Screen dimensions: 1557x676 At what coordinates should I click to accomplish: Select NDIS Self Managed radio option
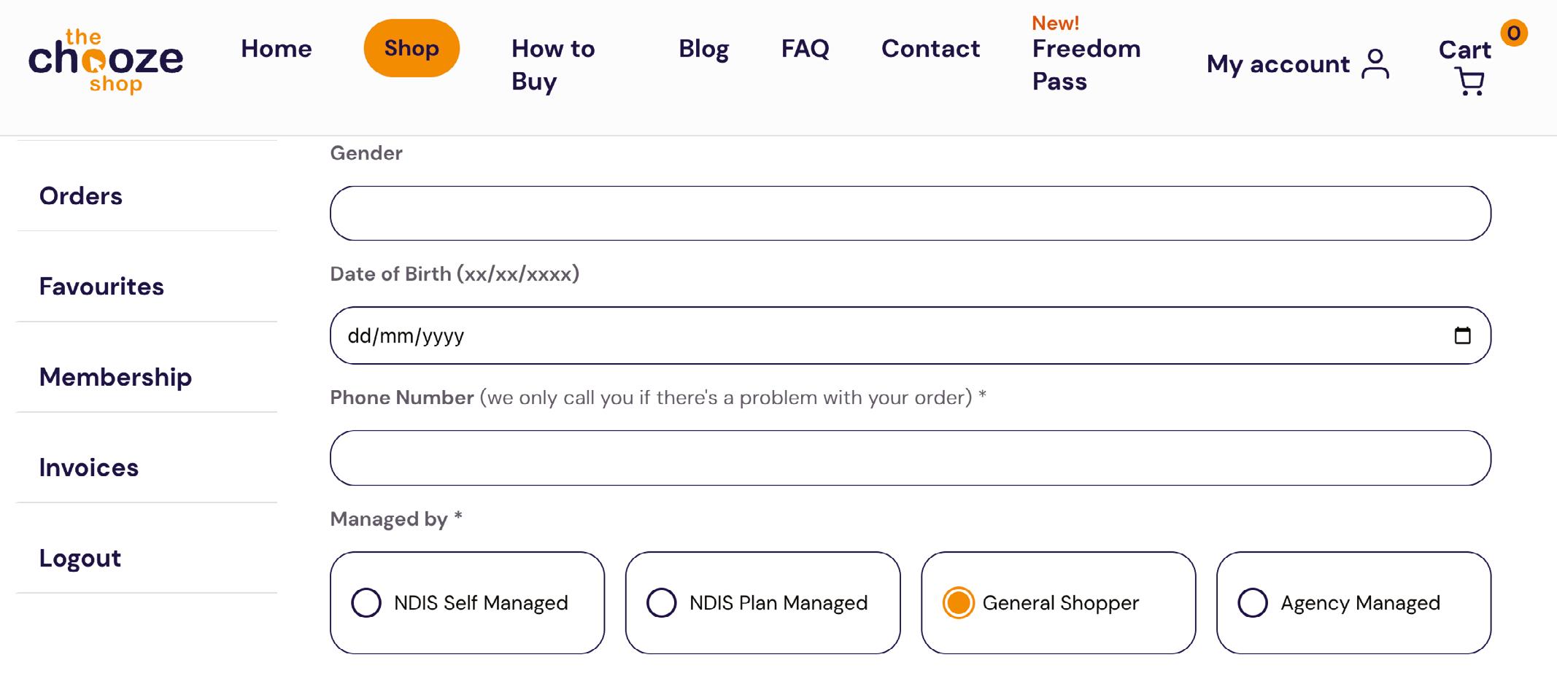point(366,603)
